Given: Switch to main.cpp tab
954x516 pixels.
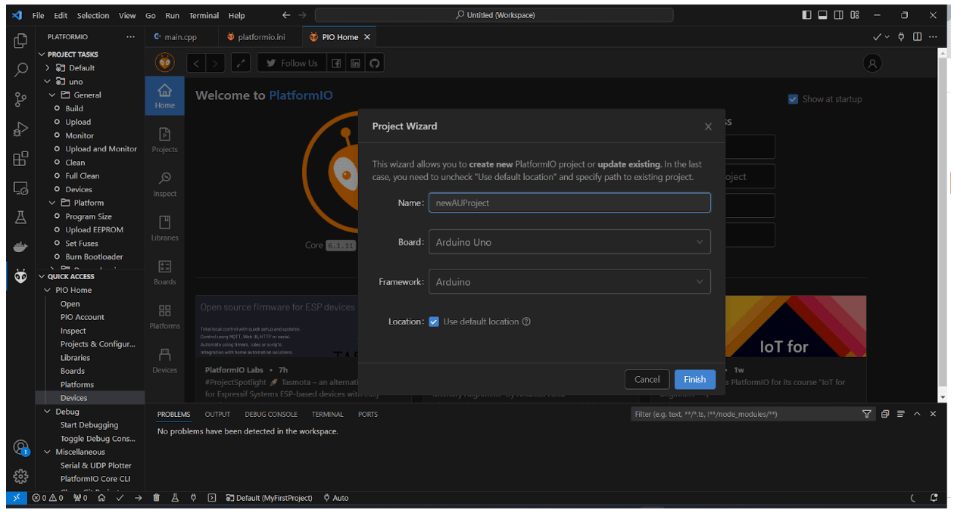Looking at the screenshot, I should click(181, 37).
